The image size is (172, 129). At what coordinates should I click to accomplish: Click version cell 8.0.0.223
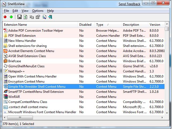click(x=156, y=56)
